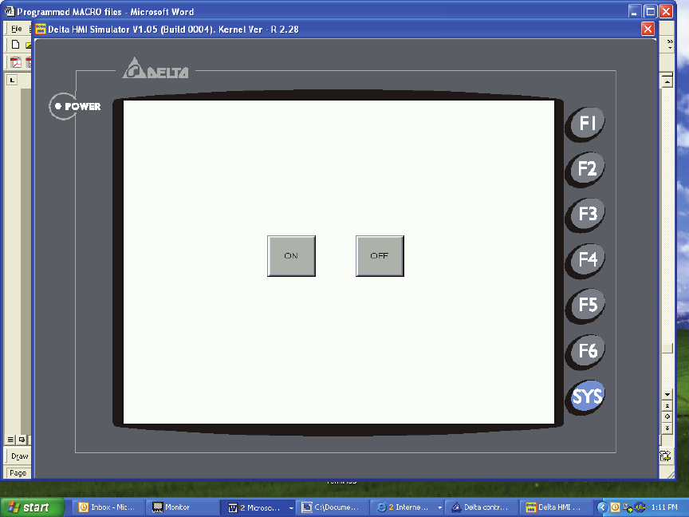This screenshot has width=689, height=517.
Task: Click the tab-stop selector L in Word ruler
Action: click(12, 80)
